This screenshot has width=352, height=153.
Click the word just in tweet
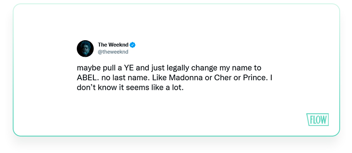[x=157, y=68]
